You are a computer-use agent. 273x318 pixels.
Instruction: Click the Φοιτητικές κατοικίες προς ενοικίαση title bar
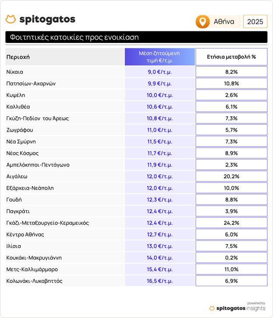(x=136, y=38)
